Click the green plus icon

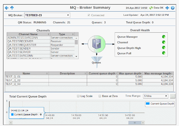(x=167, y=8)
